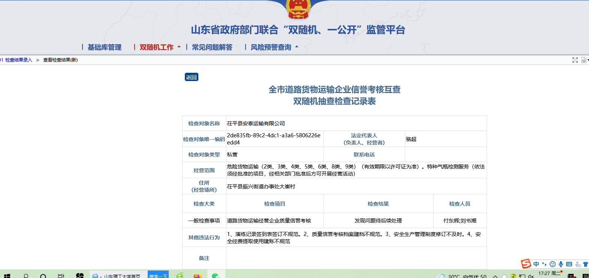Expand the 风险预警查询 menu
This screenshot has height=278, width=589.
[271, 47]
